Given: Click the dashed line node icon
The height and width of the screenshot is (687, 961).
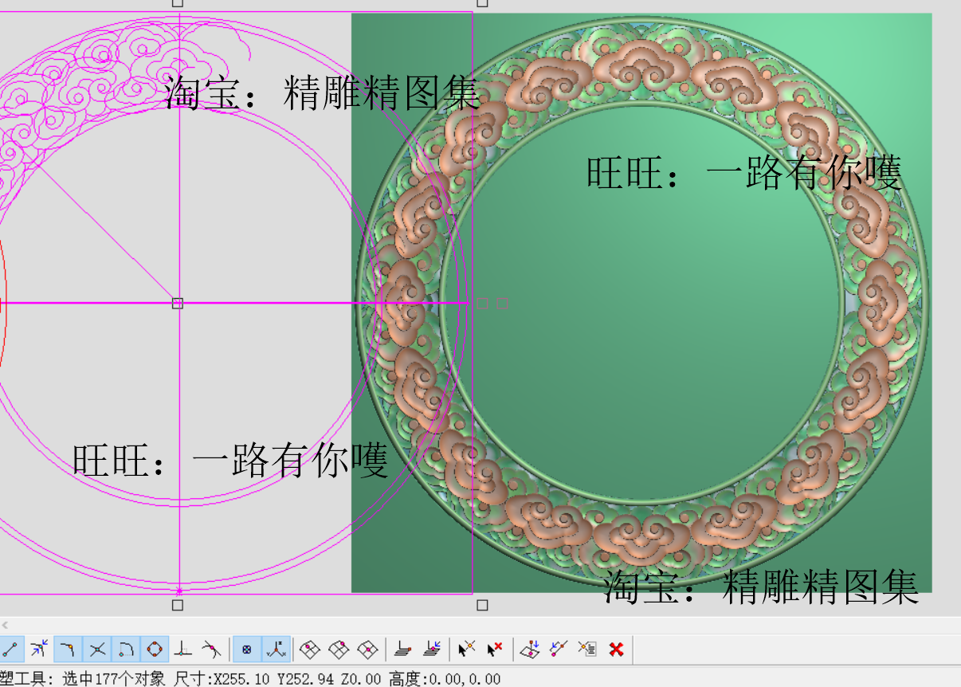Looking at the screenshot, I should (559, 650).
